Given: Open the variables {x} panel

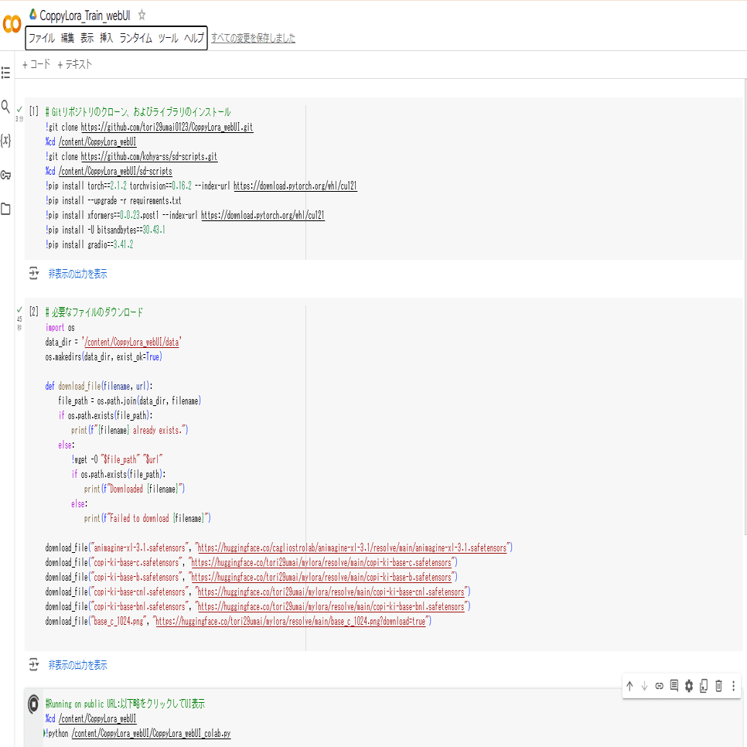Looking at the screenshot, I should coord(5,140).
